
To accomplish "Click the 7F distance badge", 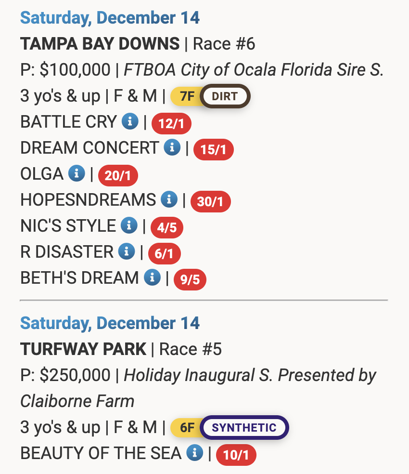I will 186,96.
